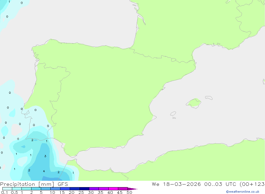
Task: Click the legend label "20"
Action: tap(72, 192)
